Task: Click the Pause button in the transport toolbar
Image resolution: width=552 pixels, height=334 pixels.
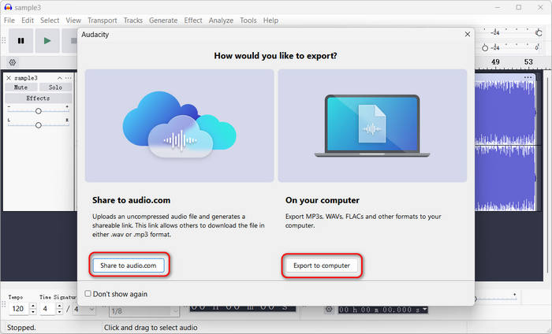Action: point(21,41)
